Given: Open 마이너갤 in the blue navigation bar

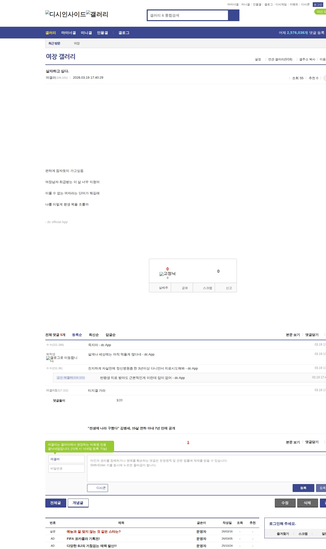Looking at the screenshot, I should [69, 33].
